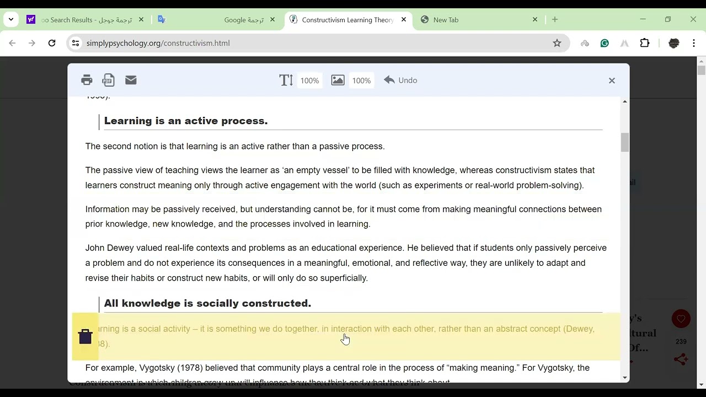
Task: Bookmark page with star icon
Action: coord(557,43)
